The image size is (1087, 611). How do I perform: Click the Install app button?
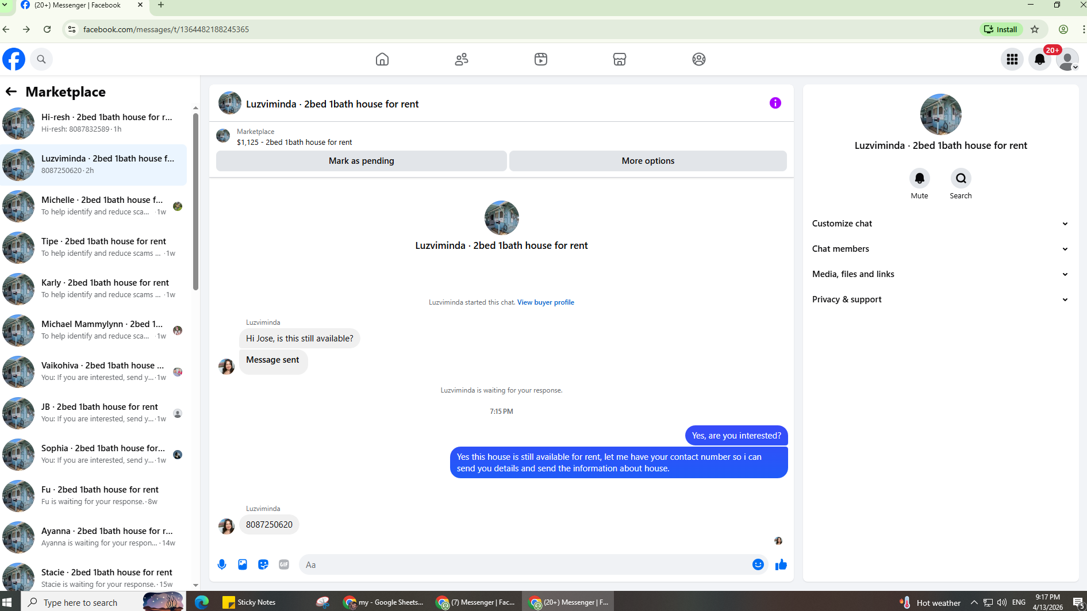(x=1001, y=29)
